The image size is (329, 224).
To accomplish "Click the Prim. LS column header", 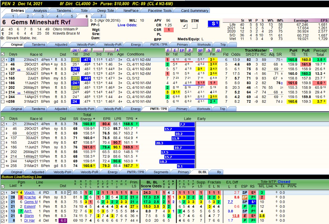I will (x=134, y=184).
